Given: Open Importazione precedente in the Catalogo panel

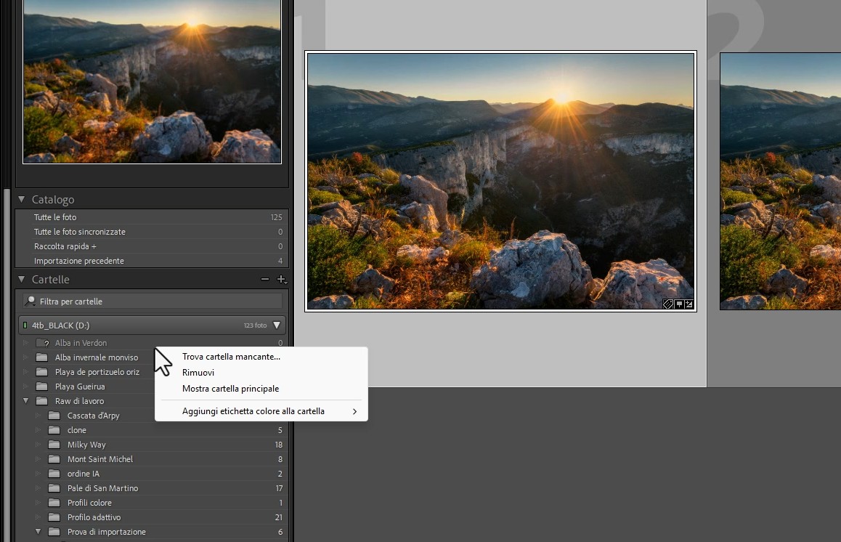Looking at the screenshot, I should [74, 260].
